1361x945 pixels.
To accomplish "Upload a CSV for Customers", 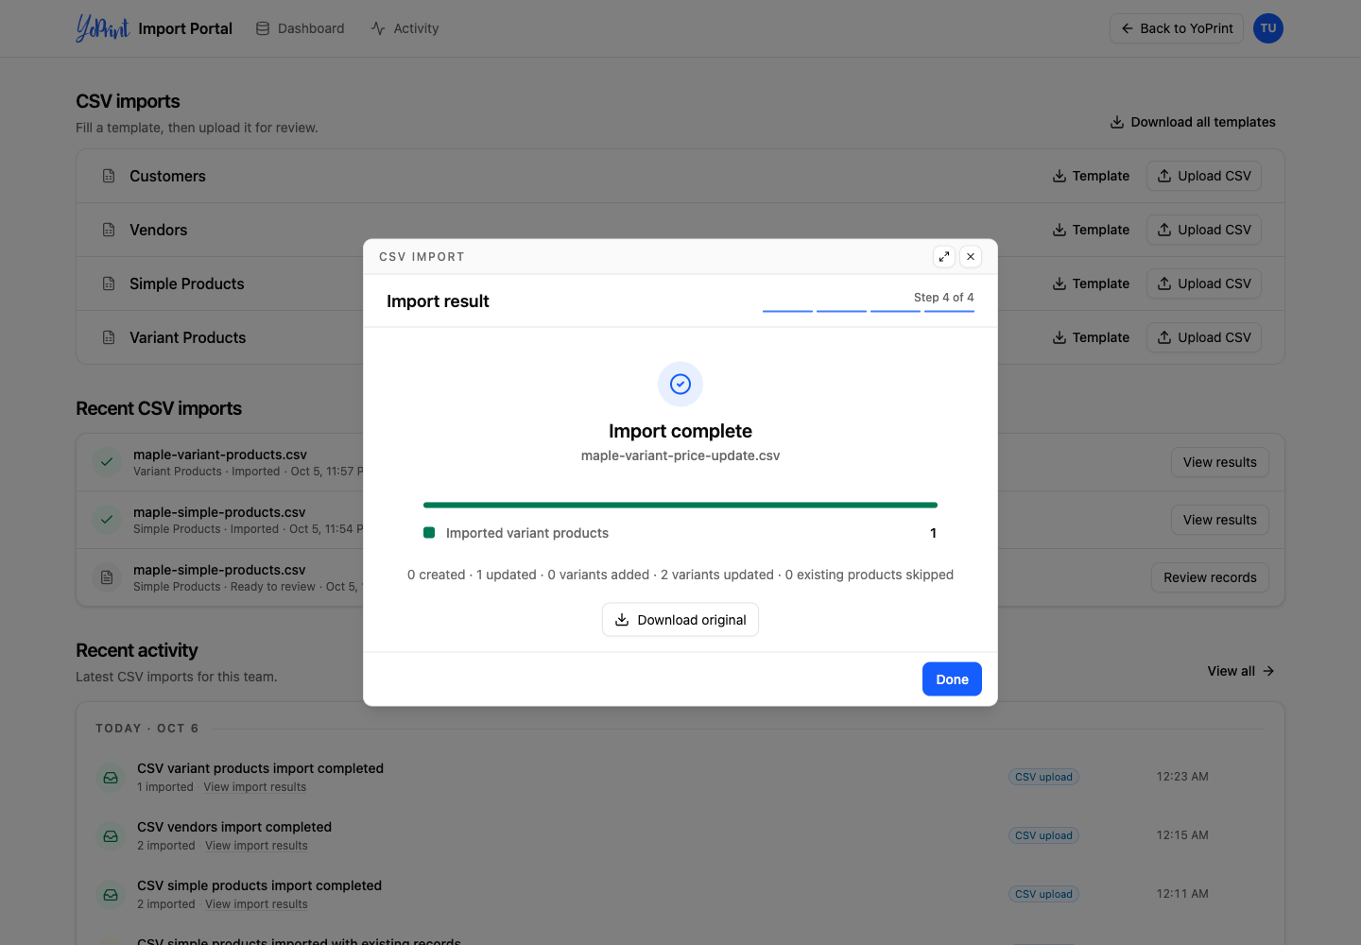I will 1204,176.
